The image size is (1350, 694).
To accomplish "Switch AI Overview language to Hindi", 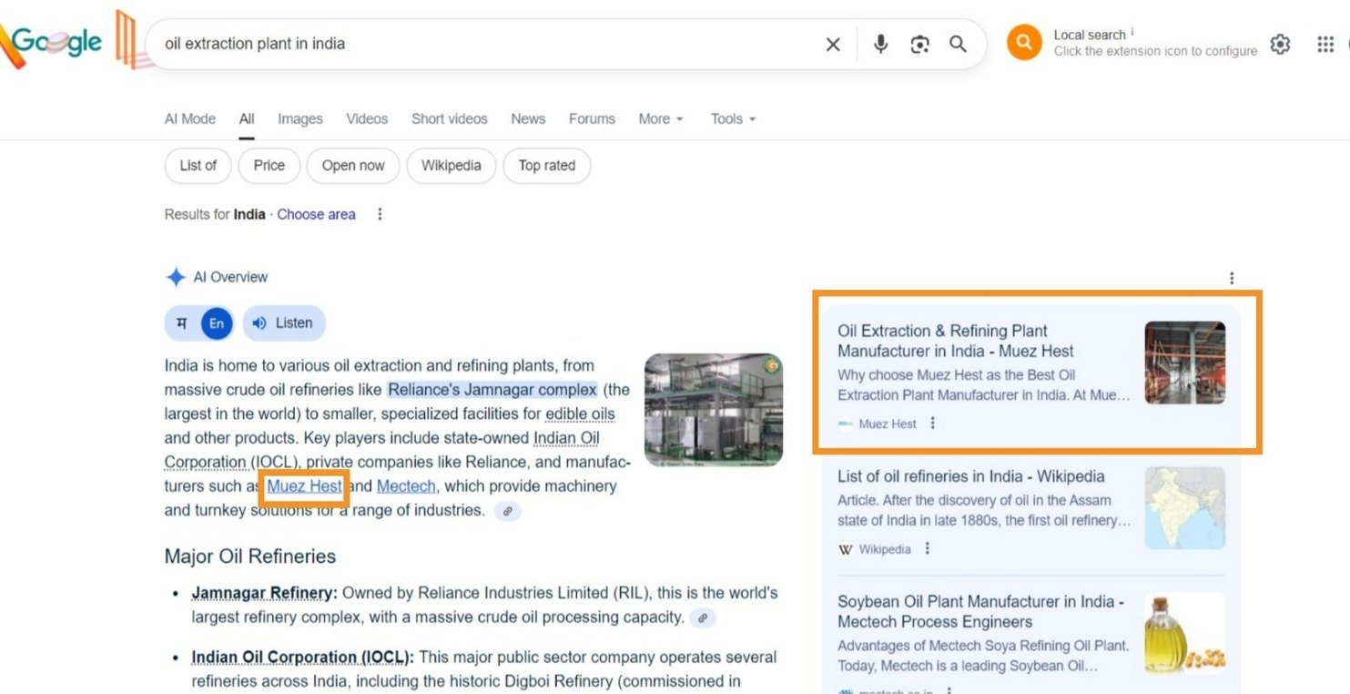I will click(x=182, y=323).
